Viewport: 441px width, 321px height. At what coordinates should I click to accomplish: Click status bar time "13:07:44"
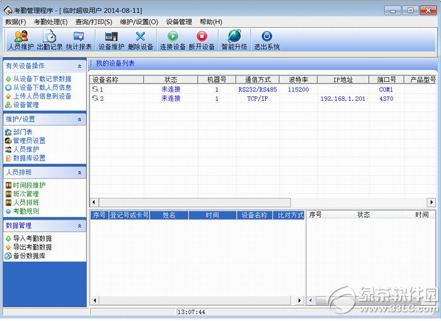click(x=192, y=312)
